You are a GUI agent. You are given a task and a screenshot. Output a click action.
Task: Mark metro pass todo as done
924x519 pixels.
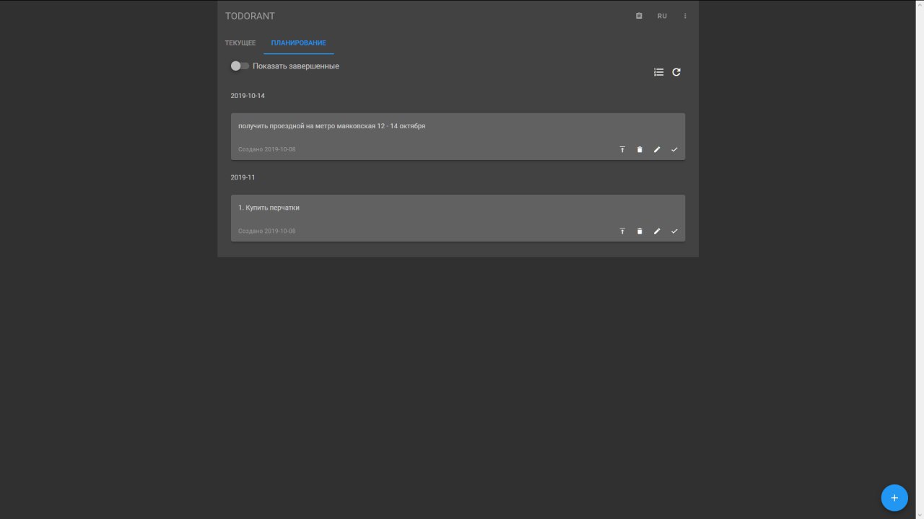pyautogui.click(x=674, y=149)
